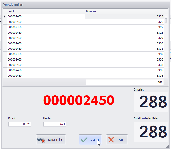The image size is (171, 150).
Task: Click the row header of row 8333
Action: click(5, 59)
